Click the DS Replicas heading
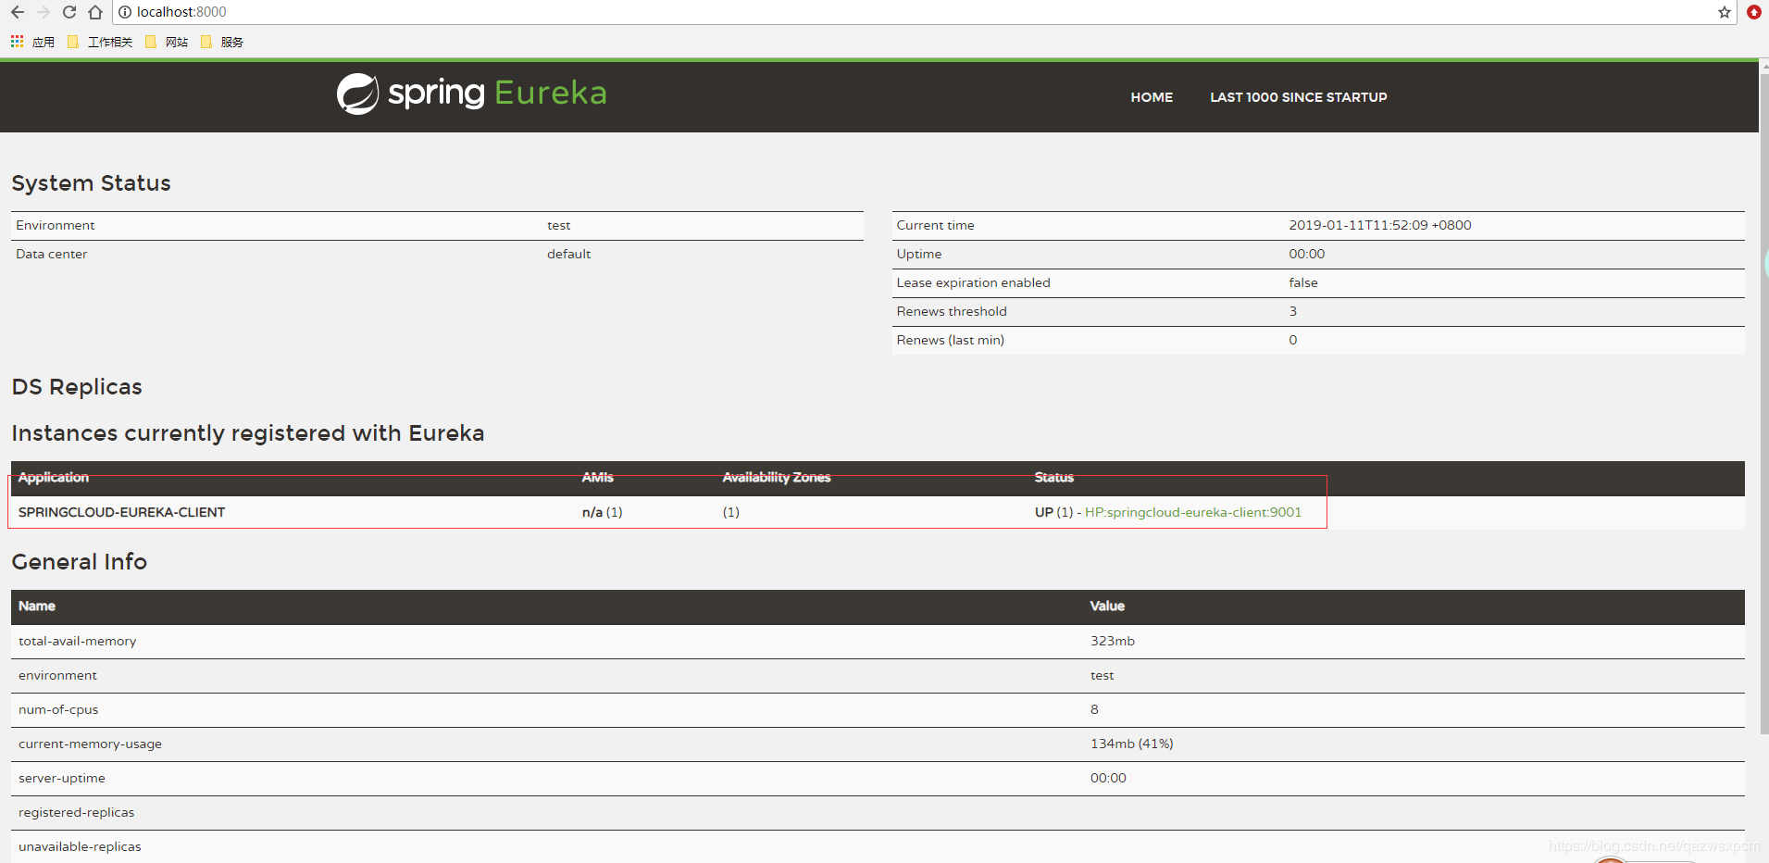Image resolution: width=1769 pixels, height=863 pixels. tap(77, 387)
